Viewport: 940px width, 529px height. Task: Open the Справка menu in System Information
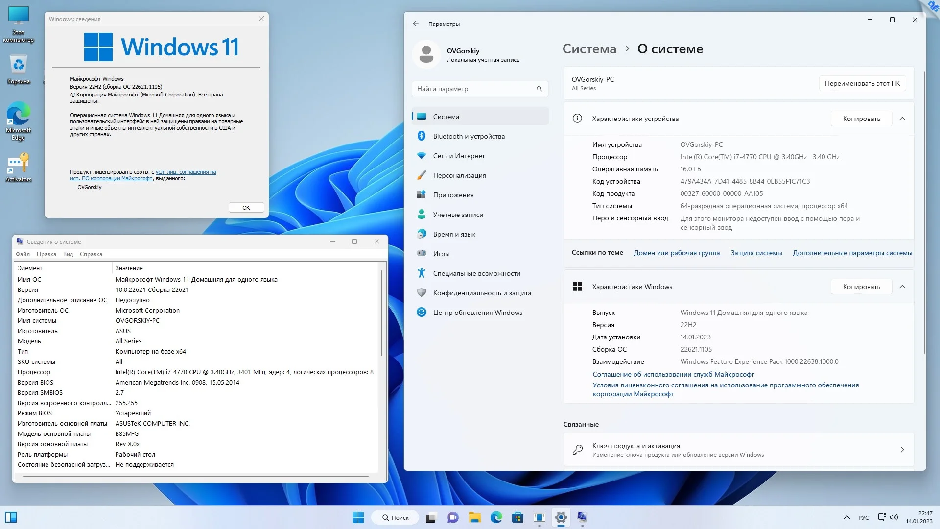pos(91,254)
